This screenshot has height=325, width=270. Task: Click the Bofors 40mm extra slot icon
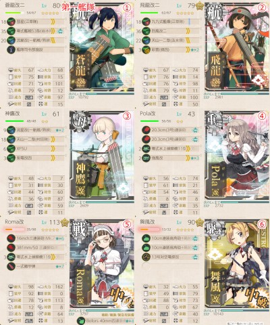(81, 321)
